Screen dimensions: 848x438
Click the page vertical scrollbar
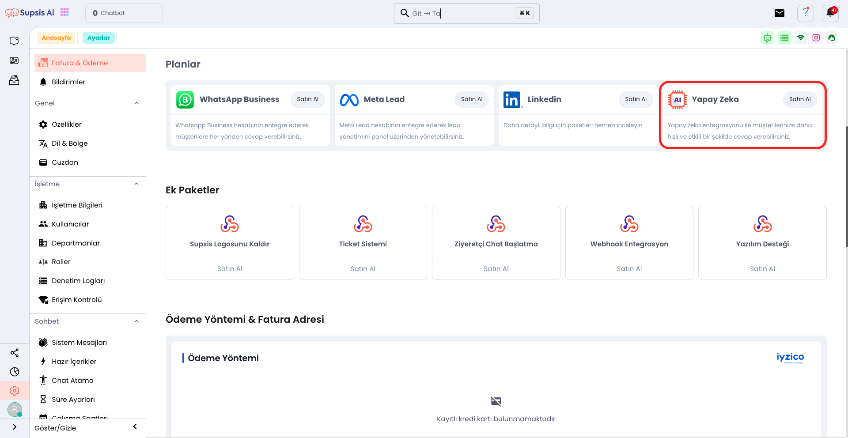846,186
